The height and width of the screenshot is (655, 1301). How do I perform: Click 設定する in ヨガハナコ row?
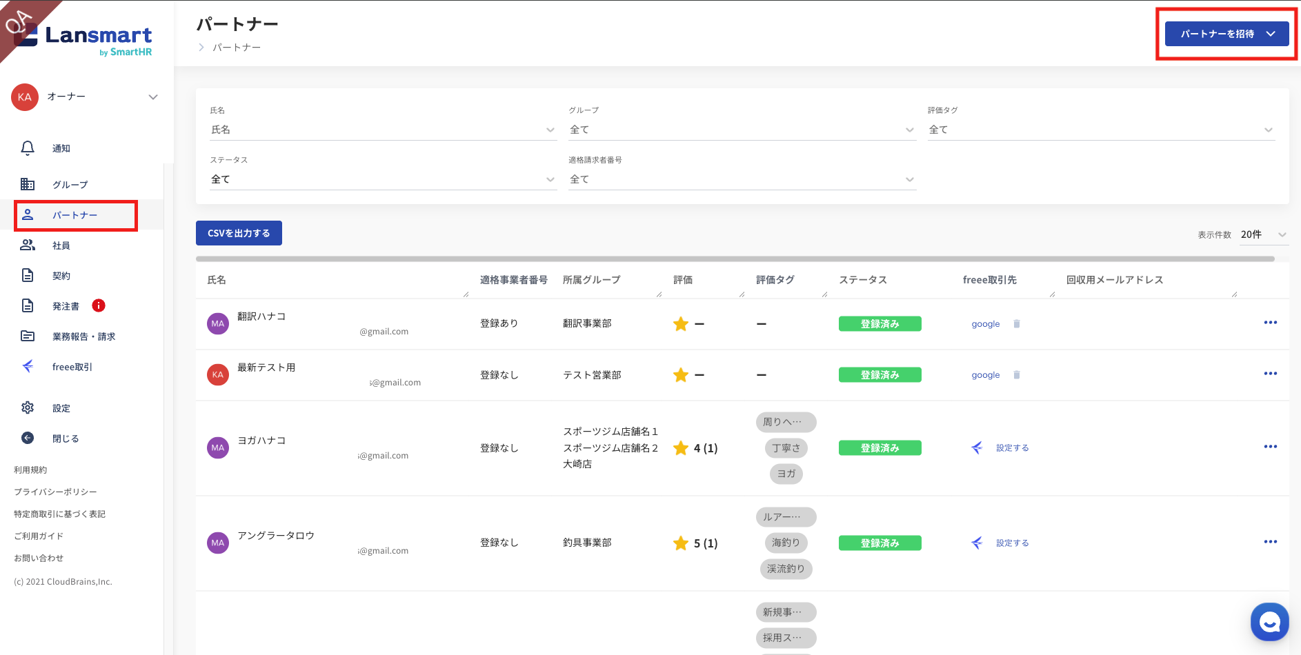1012,447
